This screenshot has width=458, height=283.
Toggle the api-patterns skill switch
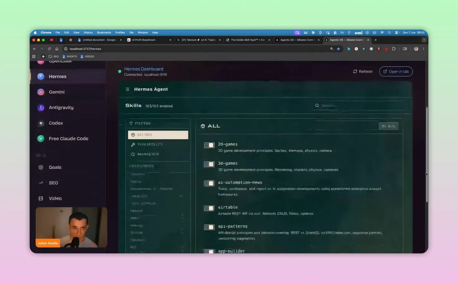pyautogui.click(x=209, y=227)
